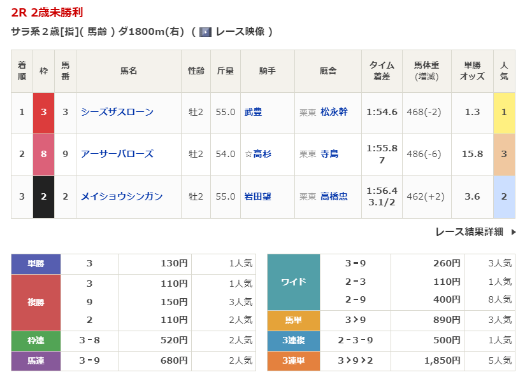Screen dimensions: 525x377
Task: Open trainer 高橋忠 profile
Action: coord(334,196)
